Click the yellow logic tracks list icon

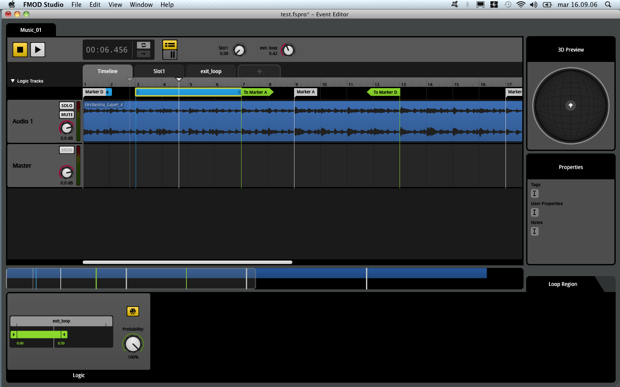[x=170, y=45]
